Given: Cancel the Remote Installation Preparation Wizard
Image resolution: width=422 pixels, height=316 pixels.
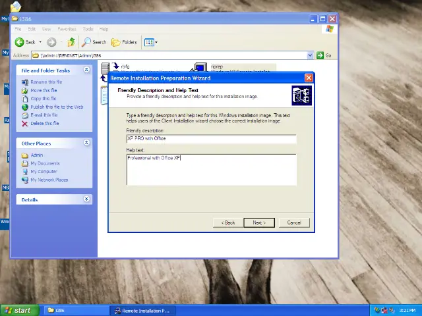Looking at the screenshot, I should (294, 223).
